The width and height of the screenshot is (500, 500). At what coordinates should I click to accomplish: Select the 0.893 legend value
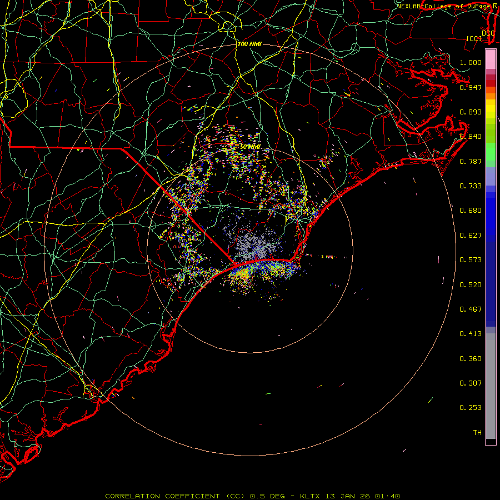pos(471,112)
